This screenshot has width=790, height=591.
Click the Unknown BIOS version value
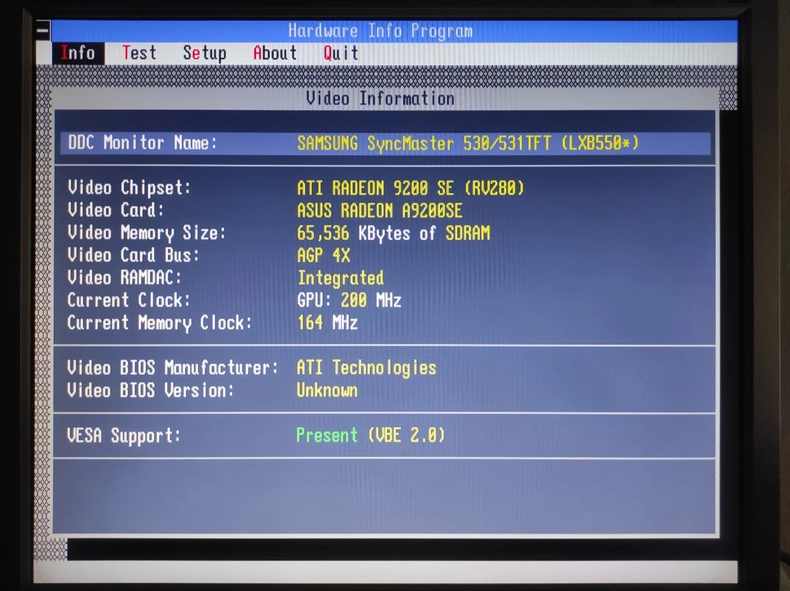click(x=327, y=390)
